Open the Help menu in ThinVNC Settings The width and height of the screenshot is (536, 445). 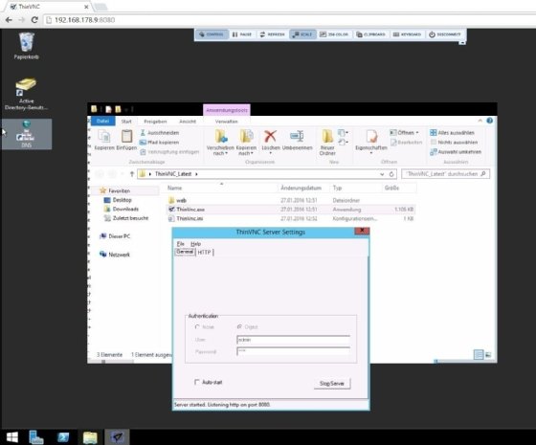tap(195, 244)
